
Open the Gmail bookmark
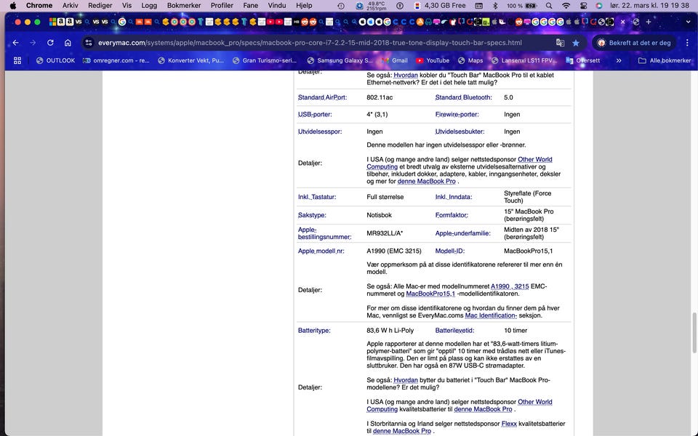(395, 60)
